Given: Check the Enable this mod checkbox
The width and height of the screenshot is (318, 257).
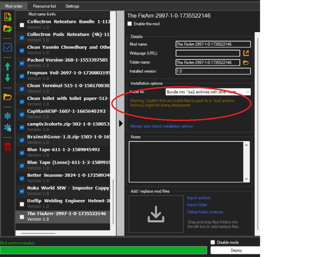Looking at the screenshot, I should tap(130, 24).
